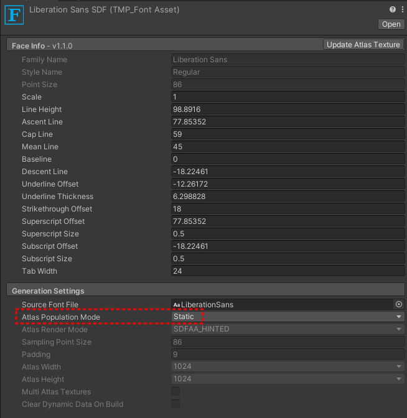The image size is (407, 418).
Task: Open Atlas Width dropdown
Action: (288, 366)
